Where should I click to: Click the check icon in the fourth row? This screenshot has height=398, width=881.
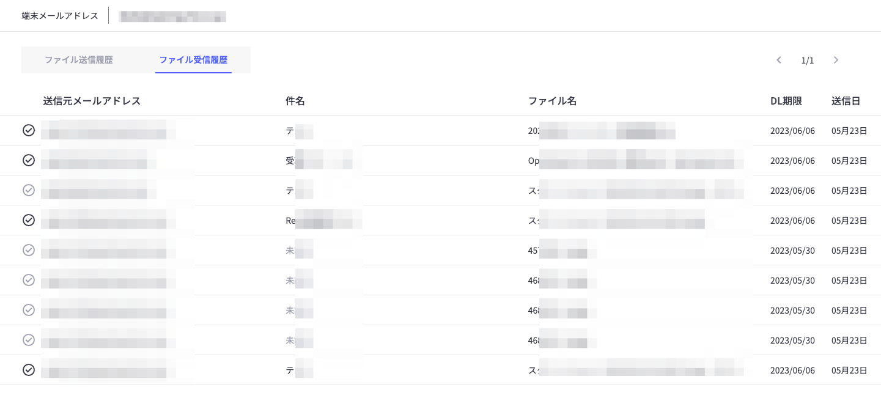(x=29, y=220)
